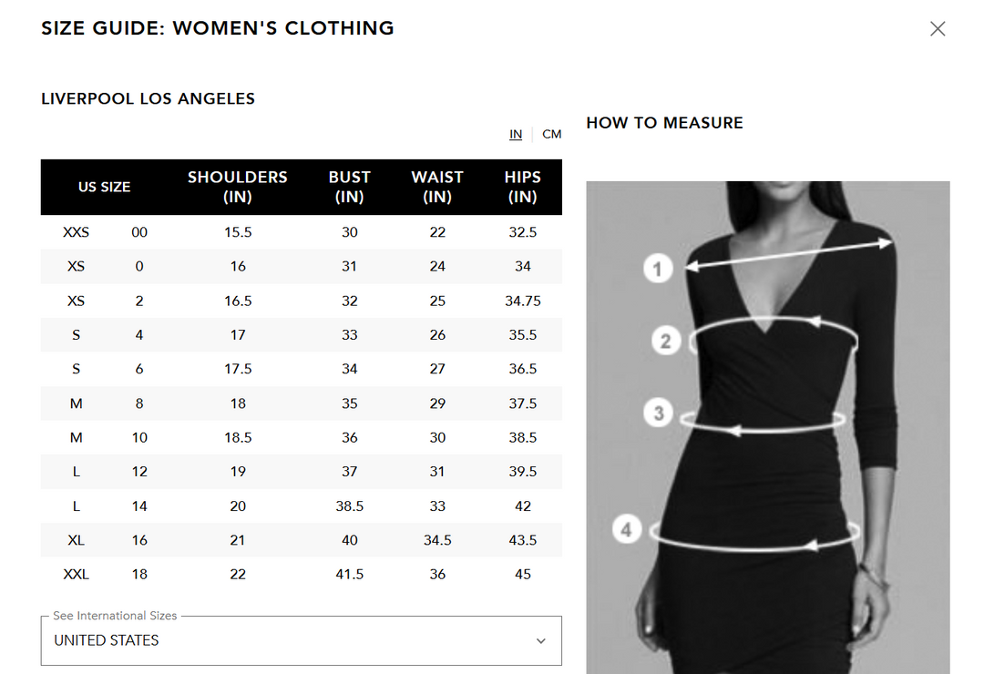Screen dimensions: 984x674
Task: Click the HIPS (IN) column header
Action: 522,187
